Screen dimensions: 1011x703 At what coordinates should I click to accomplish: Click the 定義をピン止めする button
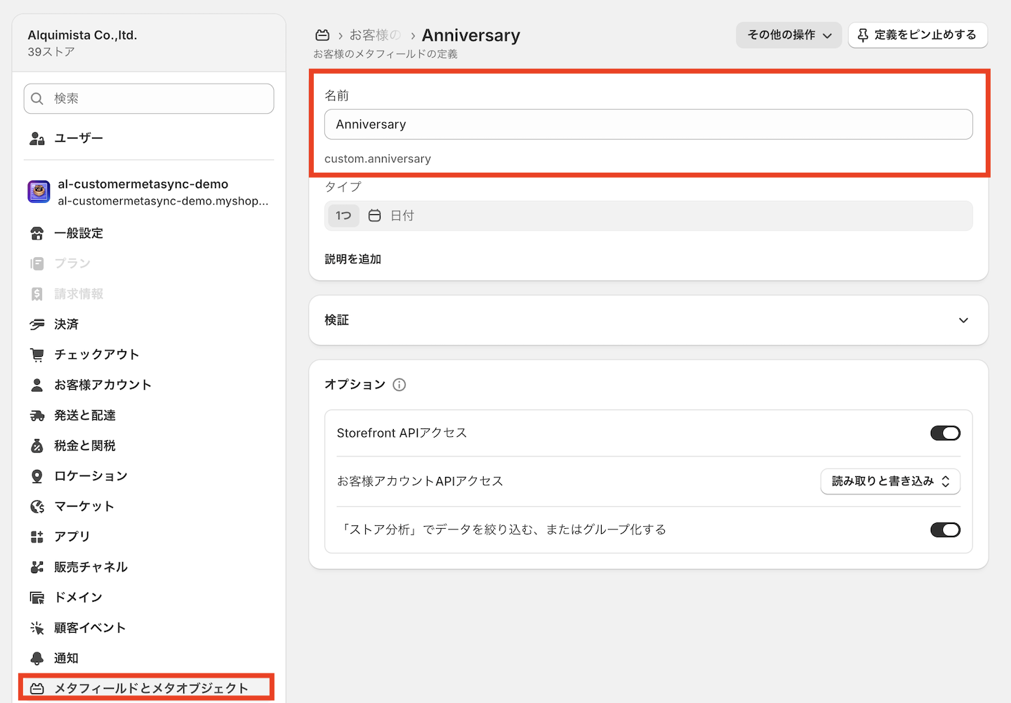[918, 35]
